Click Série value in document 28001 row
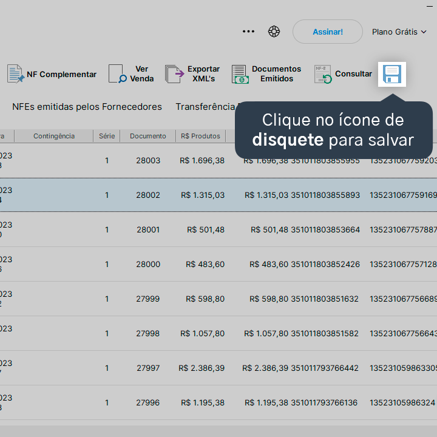The image size is (437, 437). (107, 229)
